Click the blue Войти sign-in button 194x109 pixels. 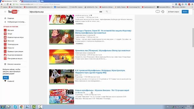tap(185, 12)
